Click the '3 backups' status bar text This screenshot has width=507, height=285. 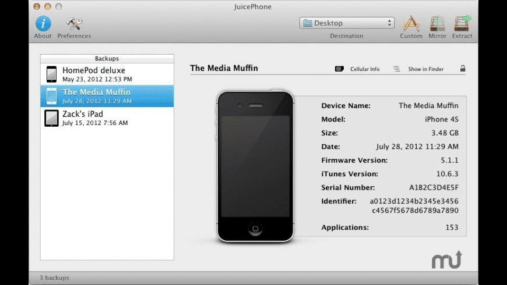(x=54, y=278)
